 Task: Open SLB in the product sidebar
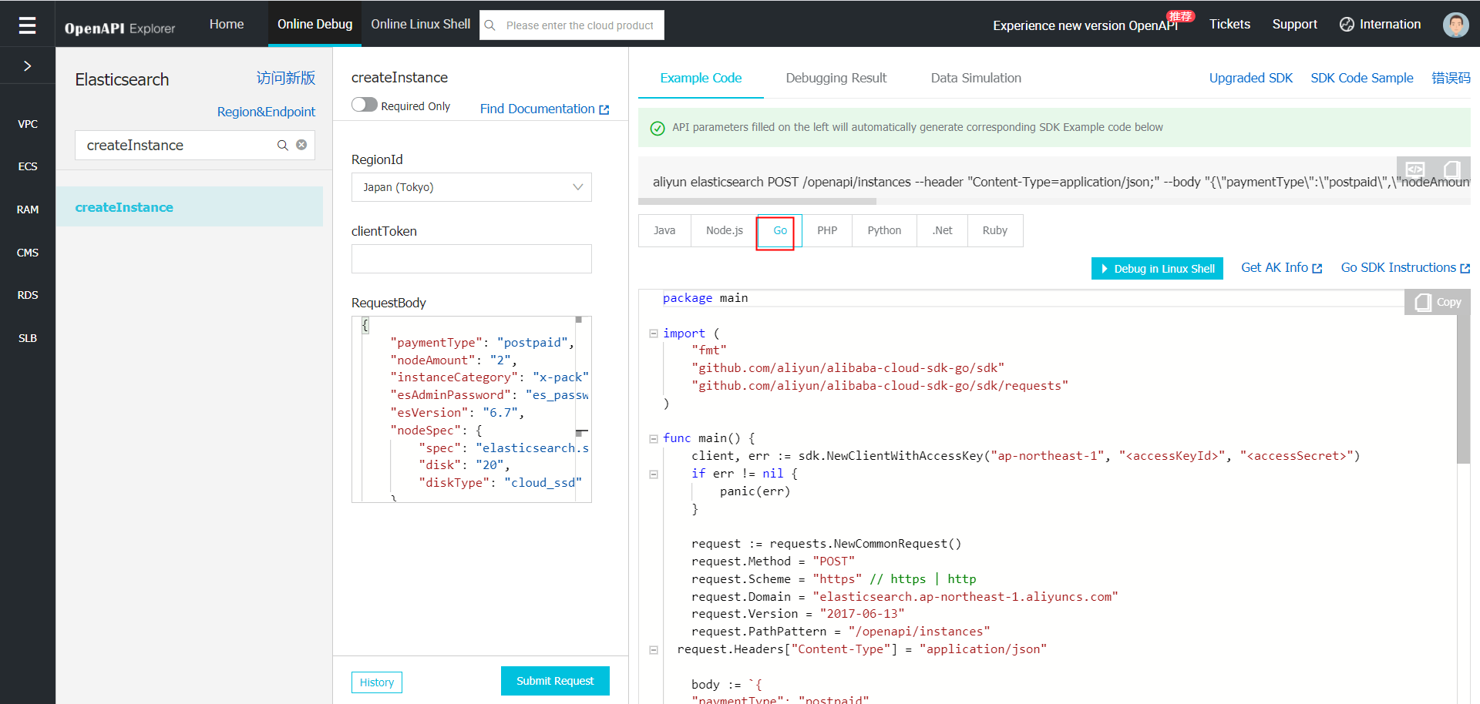coord(28,338)
